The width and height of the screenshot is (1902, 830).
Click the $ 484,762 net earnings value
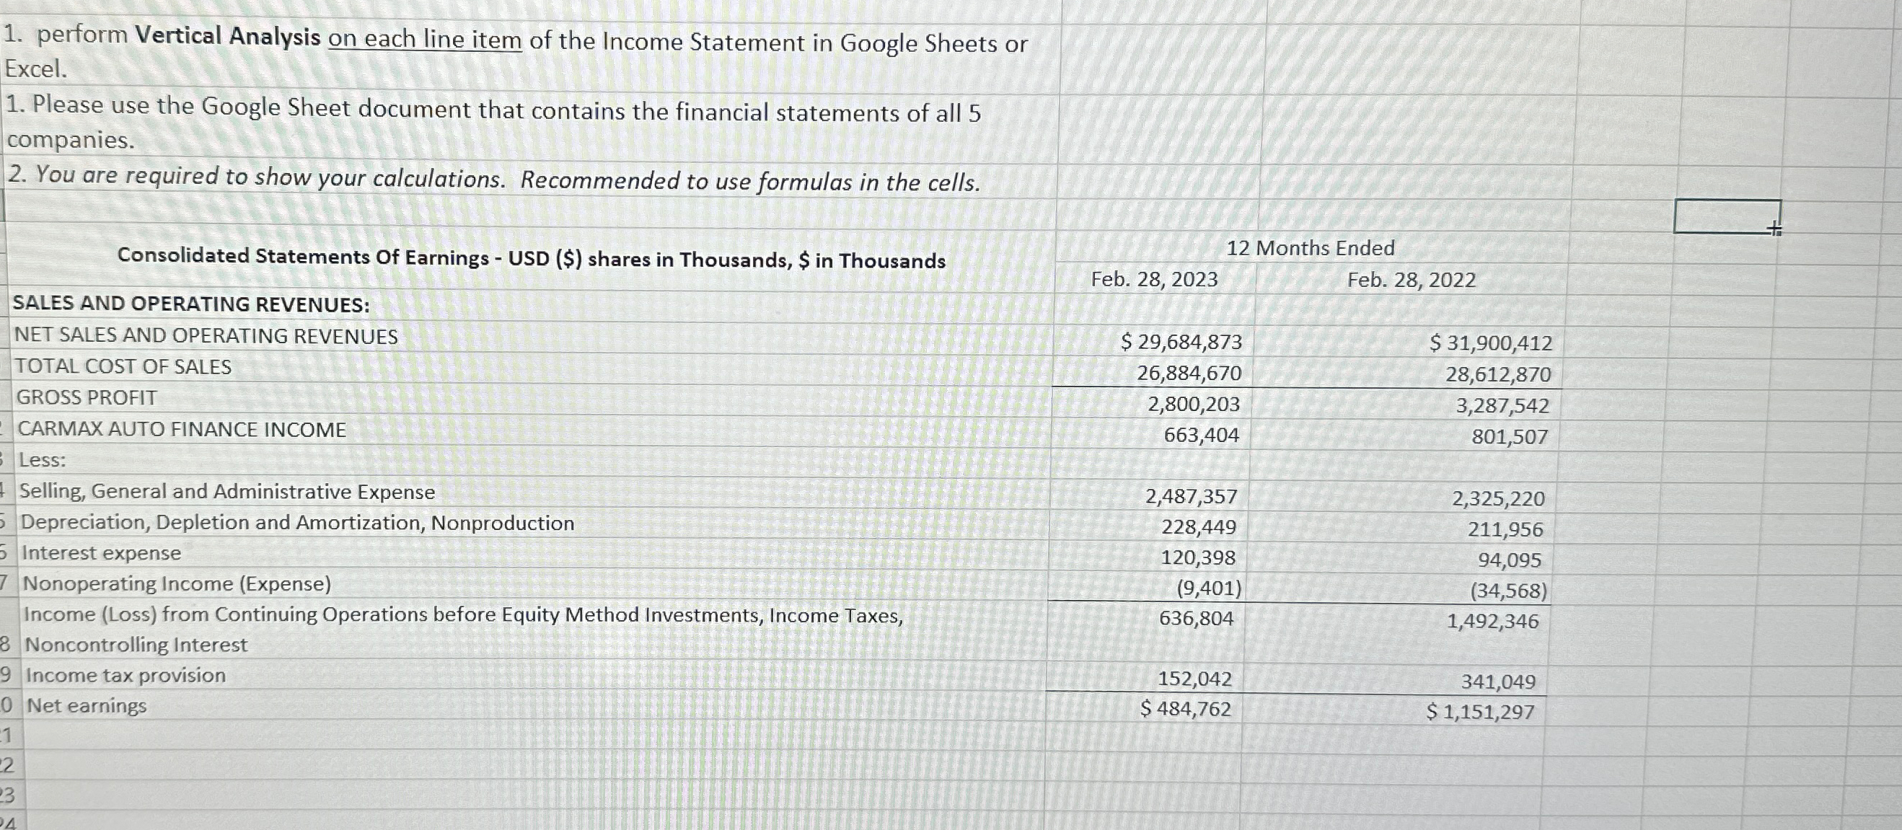pyautogui.click(x=1185, y=709)
